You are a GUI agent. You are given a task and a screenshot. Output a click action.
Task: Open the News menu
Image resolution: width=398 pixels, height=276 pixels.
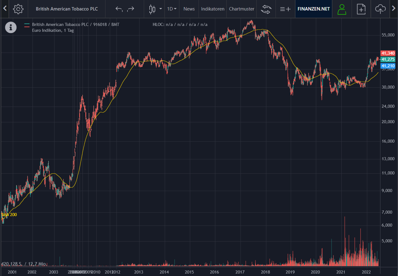click(x=189, y=9)
